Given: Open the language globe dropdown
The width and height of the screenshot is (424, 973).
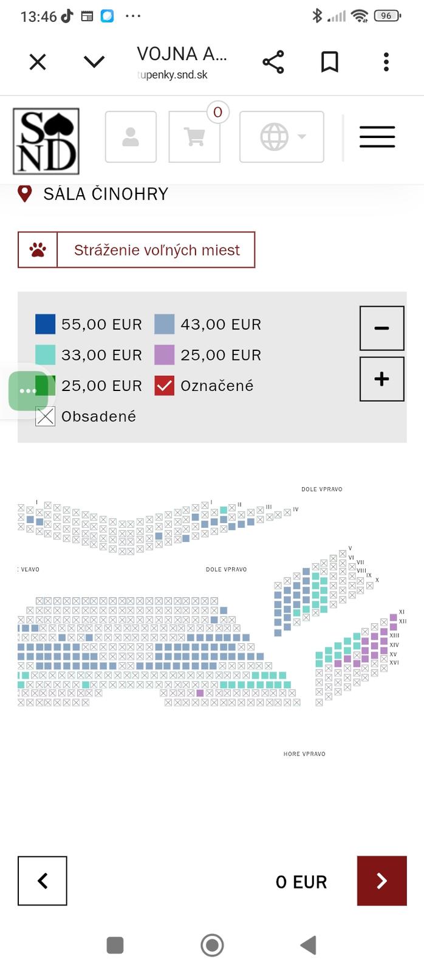Looking at the screenshot, I should click(282, 137).
